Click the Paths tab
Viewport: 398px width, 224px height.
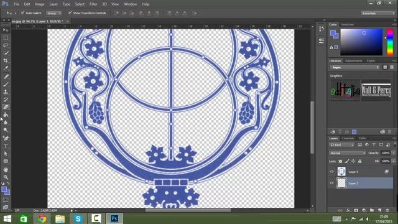tap(362, 138)
